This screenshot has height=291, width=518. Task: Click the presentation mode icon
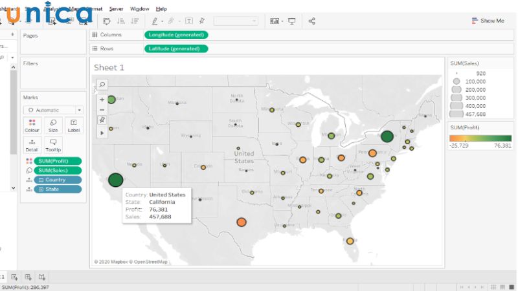click(x=292, y=21)
